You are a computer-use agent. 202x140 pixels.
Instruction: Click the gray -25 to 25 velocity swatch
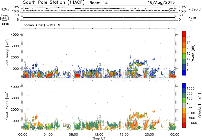coord(184,106)
